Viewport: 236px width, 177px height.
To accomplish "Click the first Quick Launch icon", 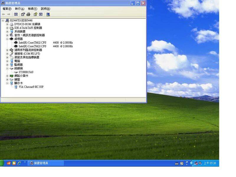I will click(9, 163).
